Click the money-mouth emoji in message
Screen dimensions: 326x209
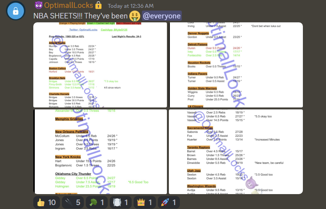[134, 16]
